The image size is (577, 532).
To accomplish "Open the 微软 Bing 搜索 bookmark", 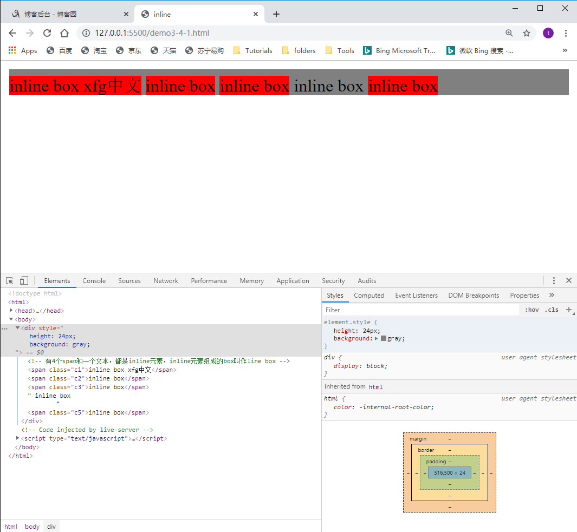I will (x=480, y=51).
